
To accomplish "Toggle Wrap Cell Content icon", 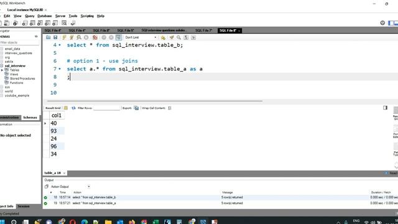I will (x=170, y=108).
